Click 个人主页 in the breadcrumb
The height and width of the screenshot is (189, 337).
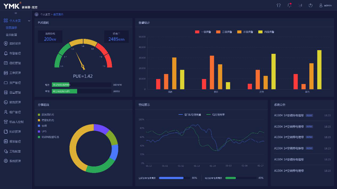click(45, 14)
